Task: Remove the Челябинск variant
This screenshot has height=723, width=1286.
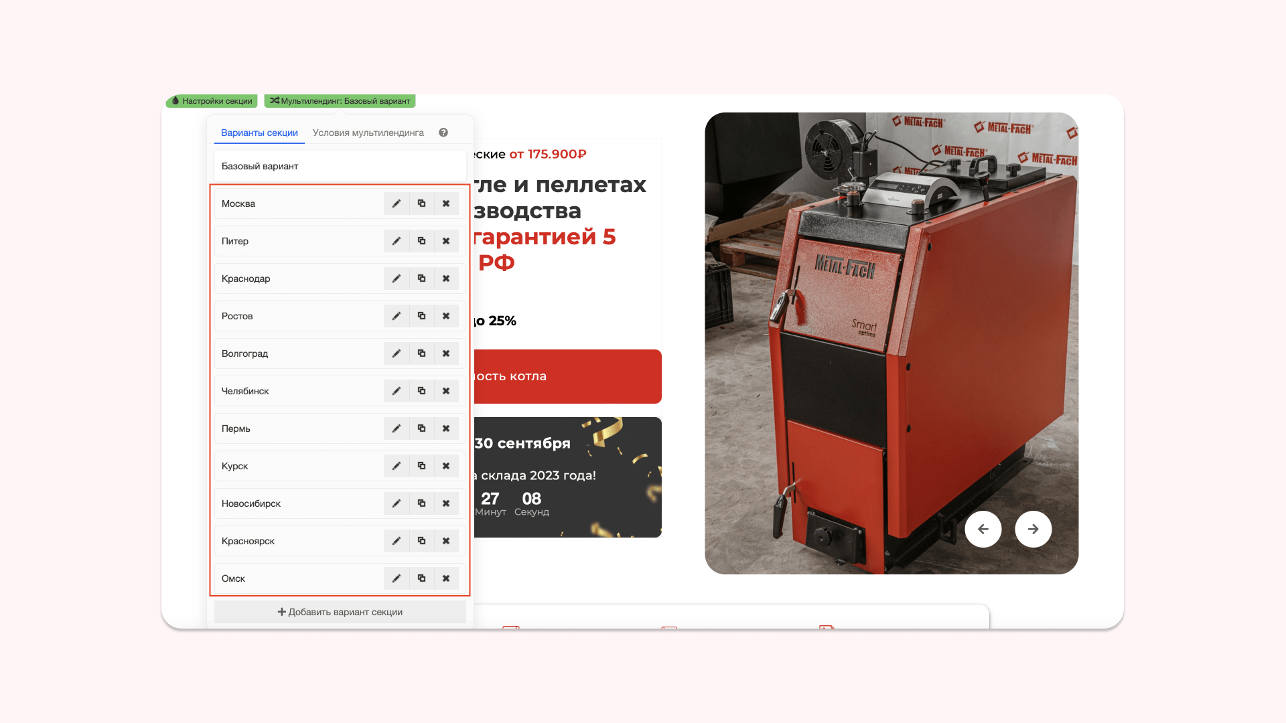Action: pyautogui.click(x=446, y=391)
